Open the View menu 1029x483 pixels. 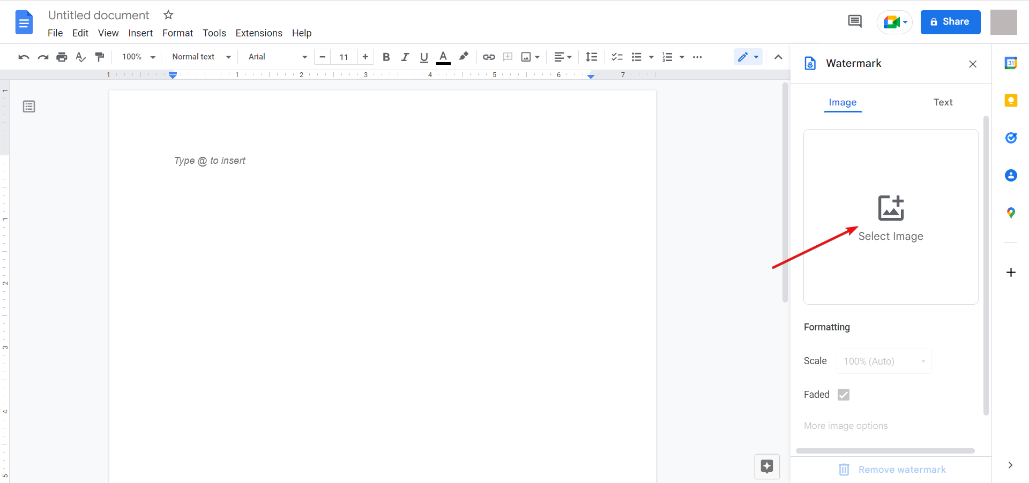tap(108, 33)
